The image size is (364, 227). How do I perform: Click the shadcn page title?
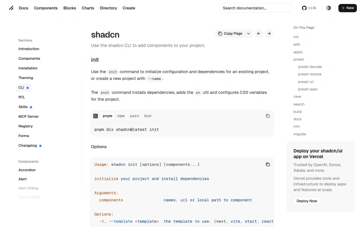tap(105, 35)
